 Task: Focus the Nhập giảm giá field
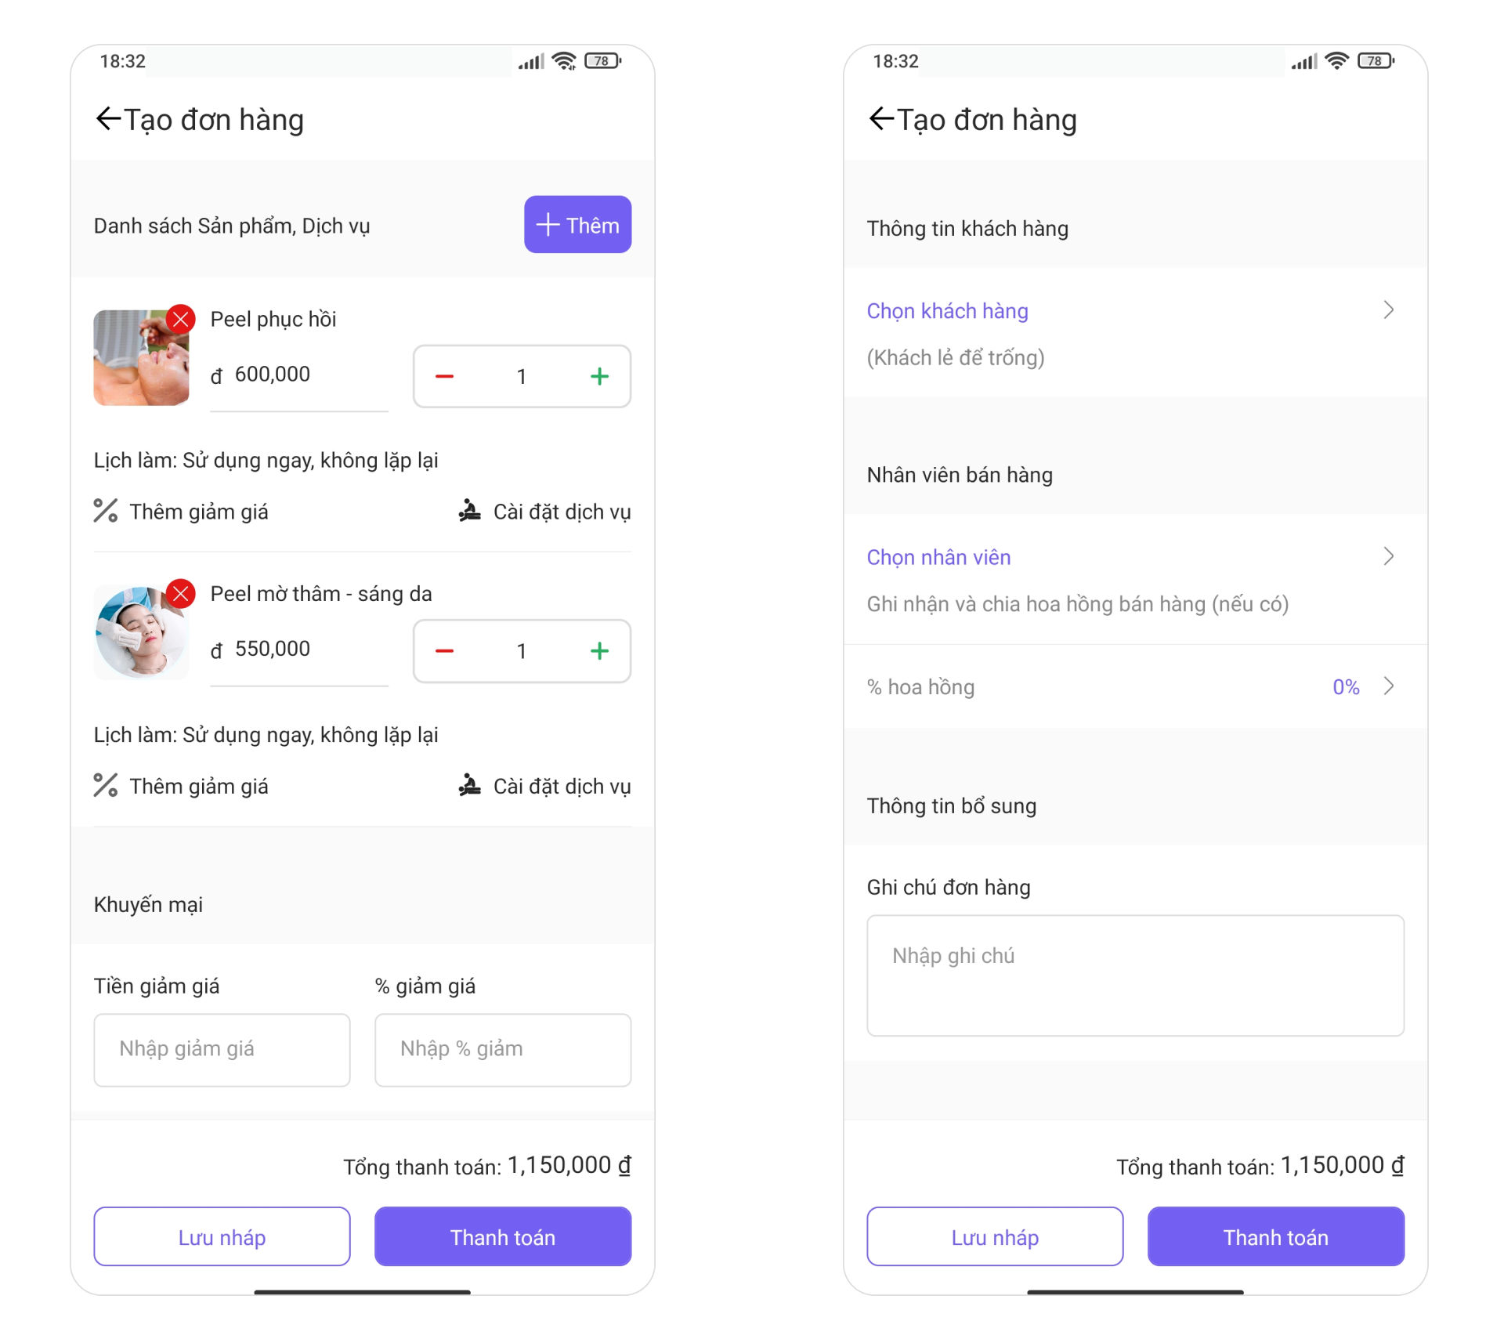[x=222, y=1050]
